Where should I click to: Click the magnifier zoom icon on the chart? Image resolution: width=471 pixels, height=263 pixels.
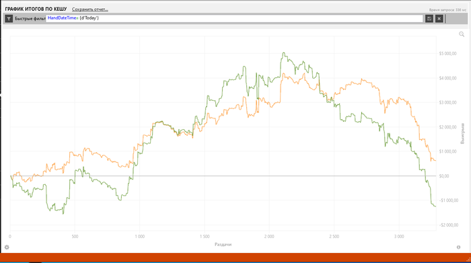pos(462,34)
